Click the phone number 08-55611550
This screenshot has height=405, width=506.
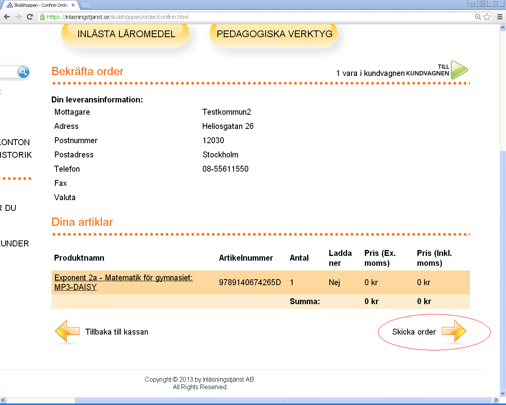(x=225, y=169)
